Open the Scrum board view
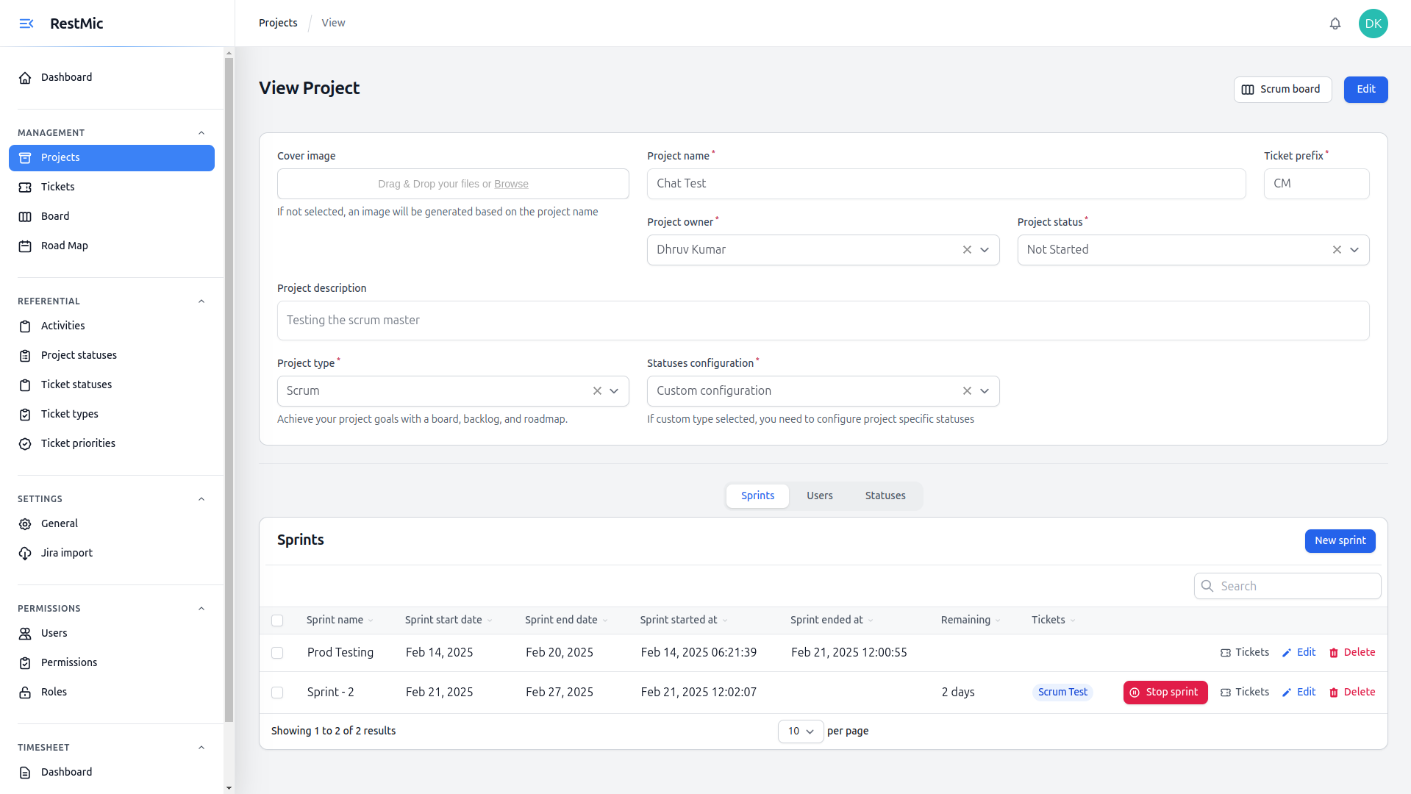Viewport: 1411px width, 794px height. click(x=1282, y=89)
